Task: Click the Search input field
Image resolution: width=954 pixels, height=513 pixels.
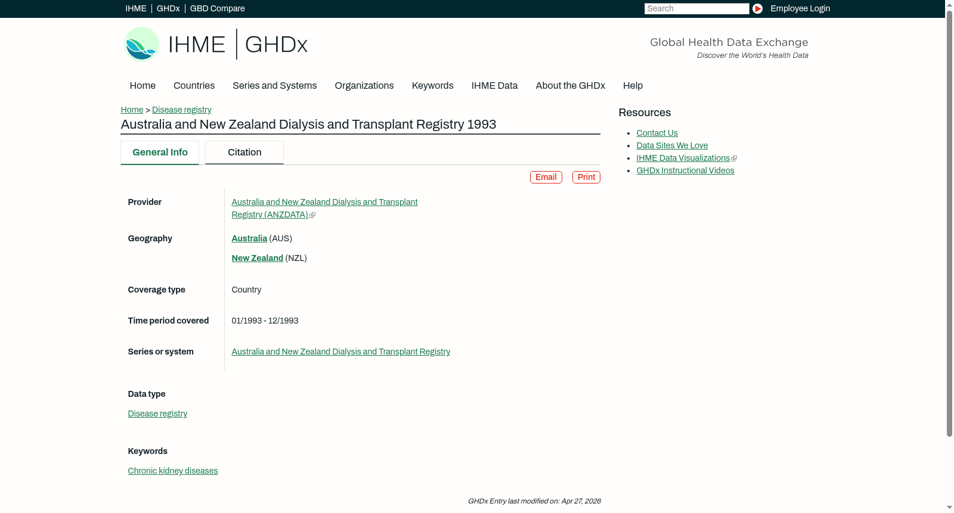Action: pyautogui.click(x=696, y=8)
